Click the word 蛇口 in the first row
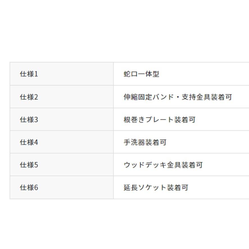The image size is (249, 249). coord(130,74)
